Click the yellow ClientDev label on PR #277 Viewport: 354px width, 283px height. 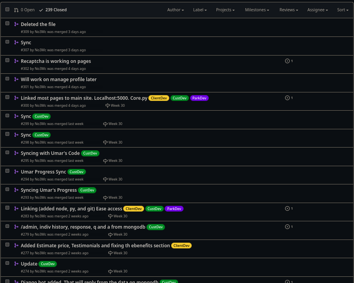pos(181,245)
